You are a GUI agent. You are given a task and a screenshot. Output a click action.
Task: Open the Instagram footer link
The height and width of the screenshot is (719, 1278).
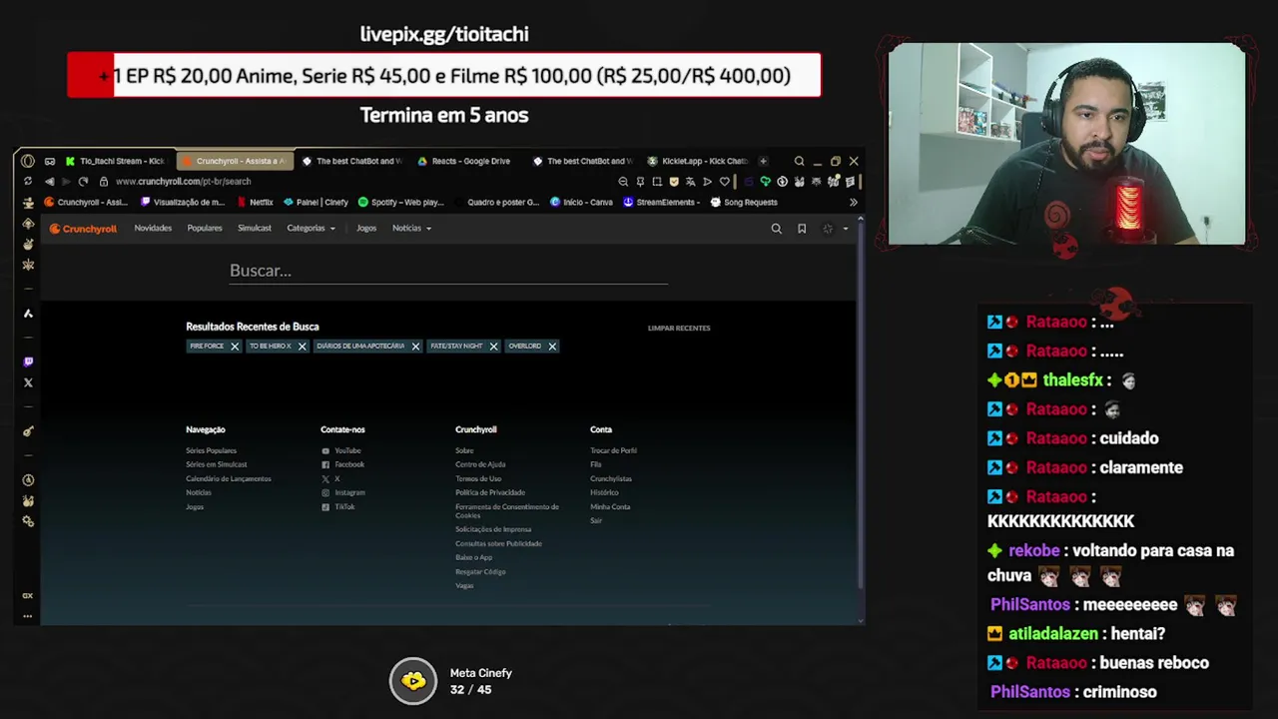click(x=342, y=492)
